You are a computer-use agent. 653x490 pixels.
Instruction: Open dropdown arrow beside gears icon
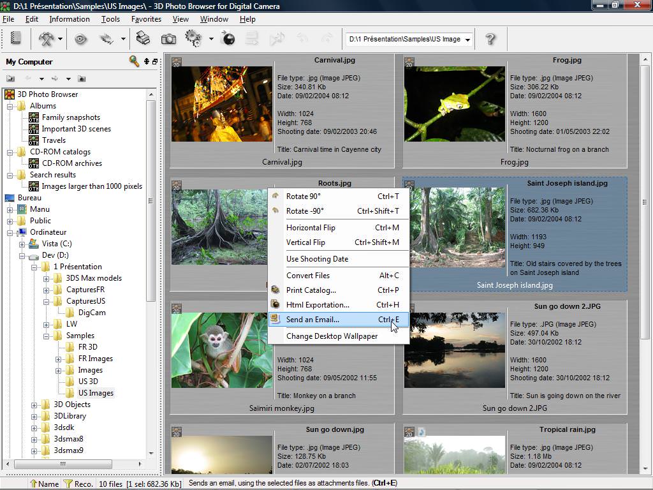(211, 39)
